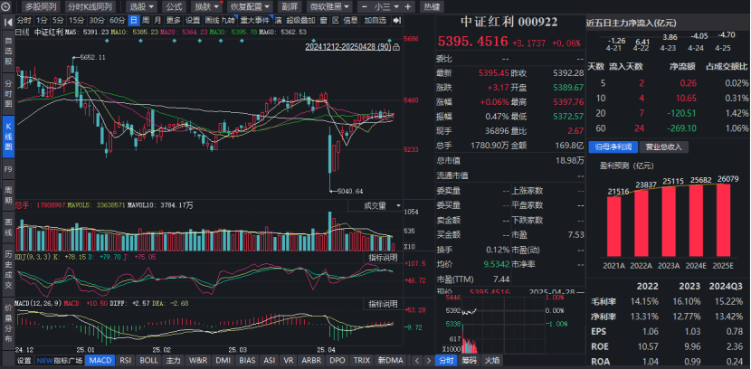Screen dimensions: 751x369
Task: Open NEW 指标广场
Action: point(60,360)
